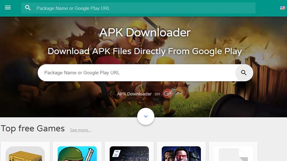
Task: Open the FIFA stadium game thumbnail
Action: coord(129,153)
